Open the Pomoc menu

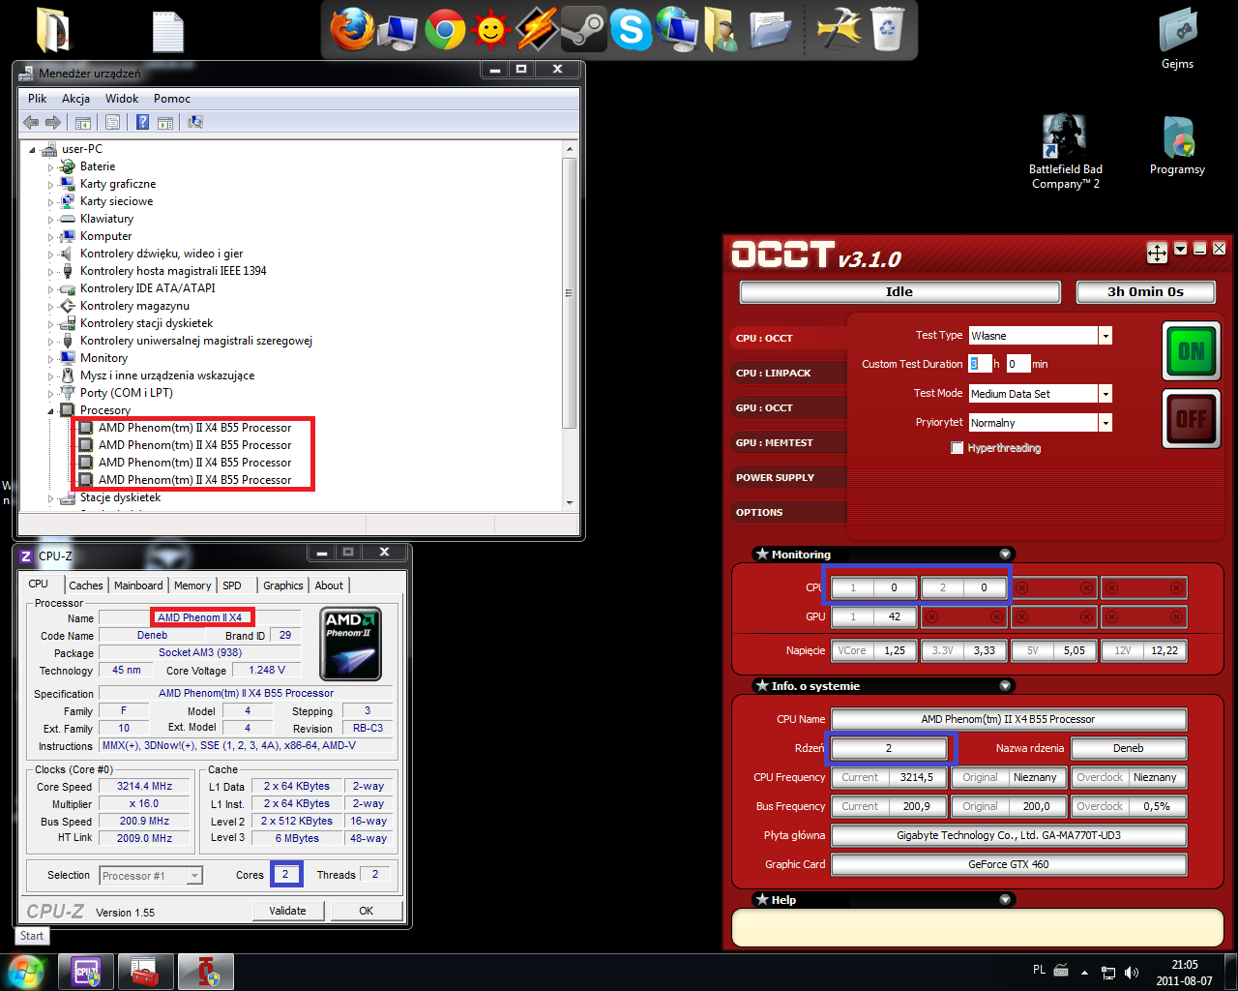[172, 99]
